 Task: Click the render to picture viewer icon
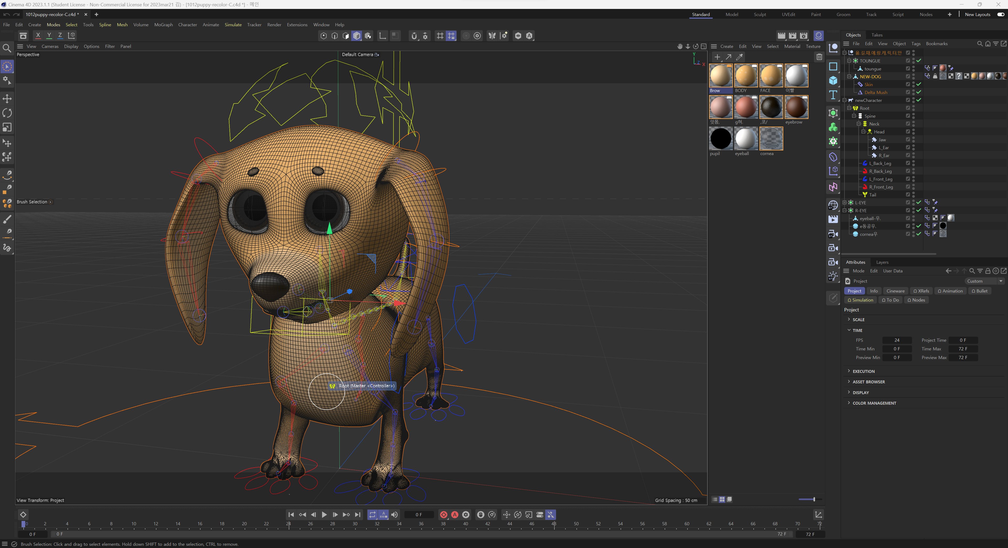point(792,36)
